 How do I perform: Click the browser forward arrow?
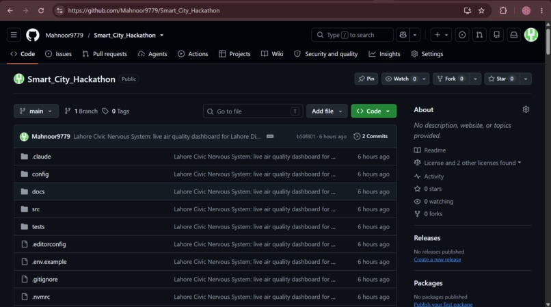coord(25,10)
